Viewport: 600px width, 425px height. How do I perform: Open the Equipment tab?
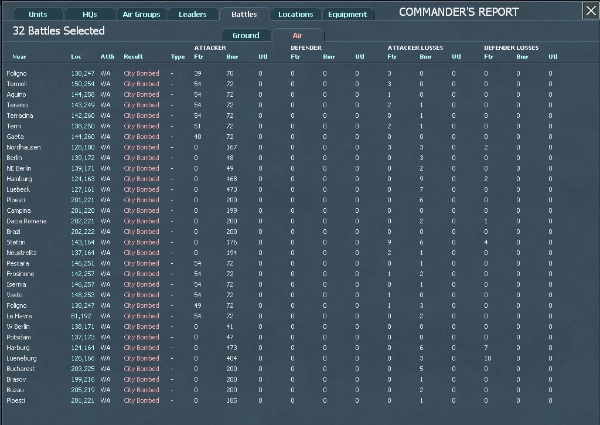pyautogui.click(x=347, y=15)
